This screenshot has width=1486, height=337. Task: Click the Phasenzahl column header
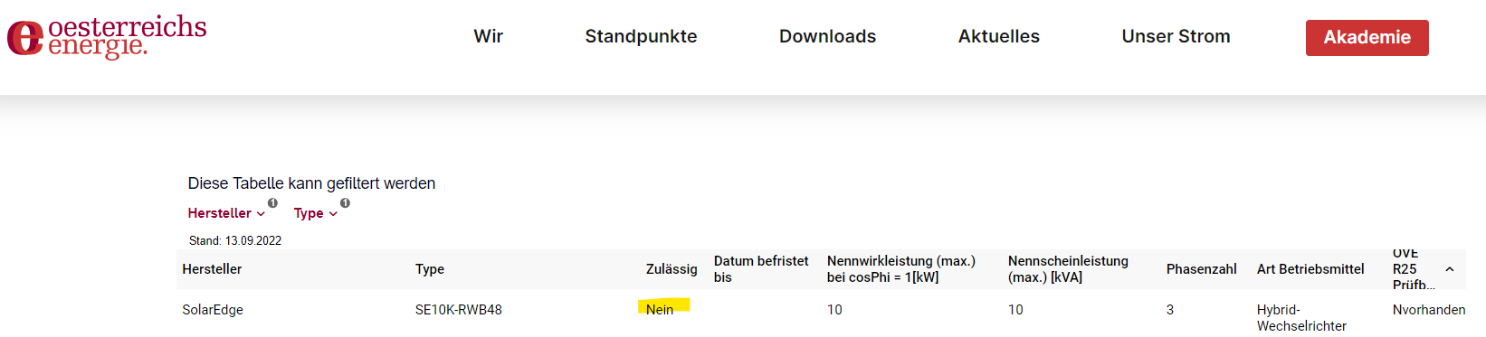[1201, 269]
